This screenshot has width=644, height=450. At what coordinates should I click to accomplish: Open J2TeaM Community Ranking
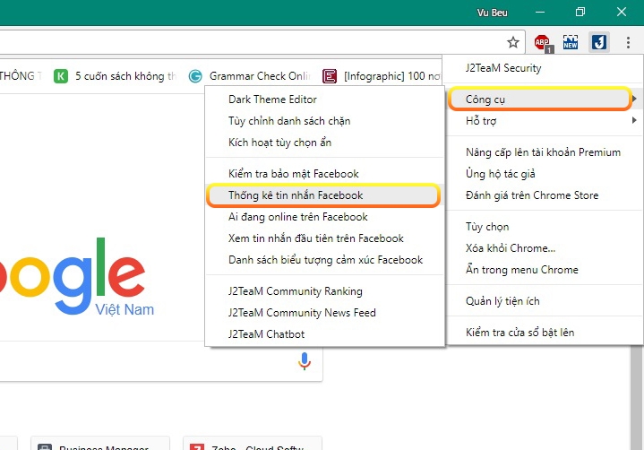[x=296, y=291]
